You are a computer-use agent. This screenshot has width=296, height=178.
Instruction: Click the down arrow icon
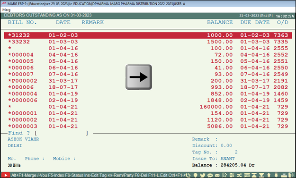pos(276,175)
